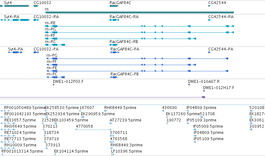Select RE71024.5prime EST label
This screenshot has width=265, height=156.
tap(20, 133)
